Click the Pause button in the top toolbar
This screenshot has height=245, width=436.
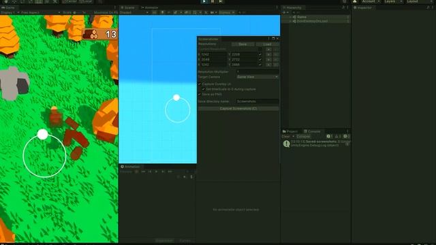click(213, 1)
